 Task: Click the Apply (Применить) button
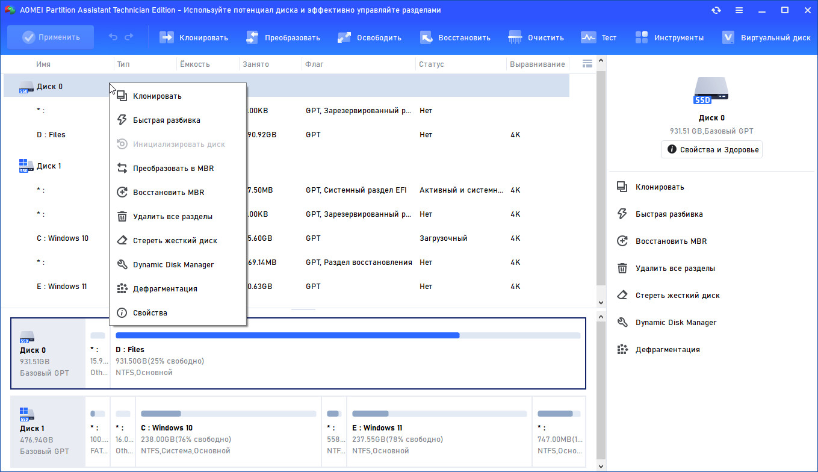click(51, 37)
